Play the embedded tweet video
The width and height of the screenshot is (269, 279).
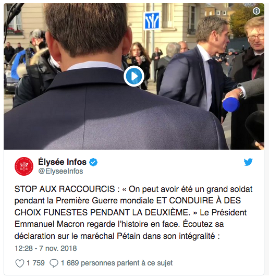point(134,76)
